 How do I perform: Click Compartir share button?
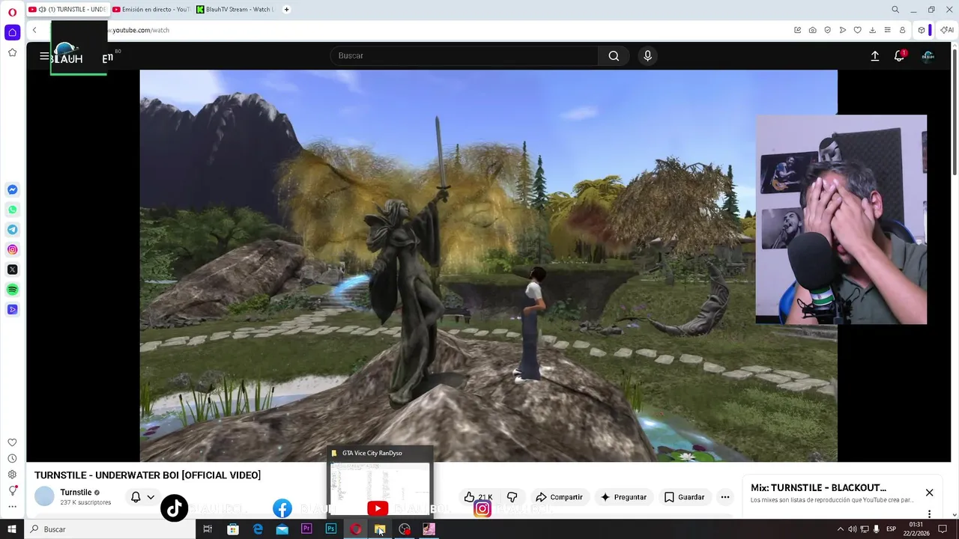pos(559,497)
